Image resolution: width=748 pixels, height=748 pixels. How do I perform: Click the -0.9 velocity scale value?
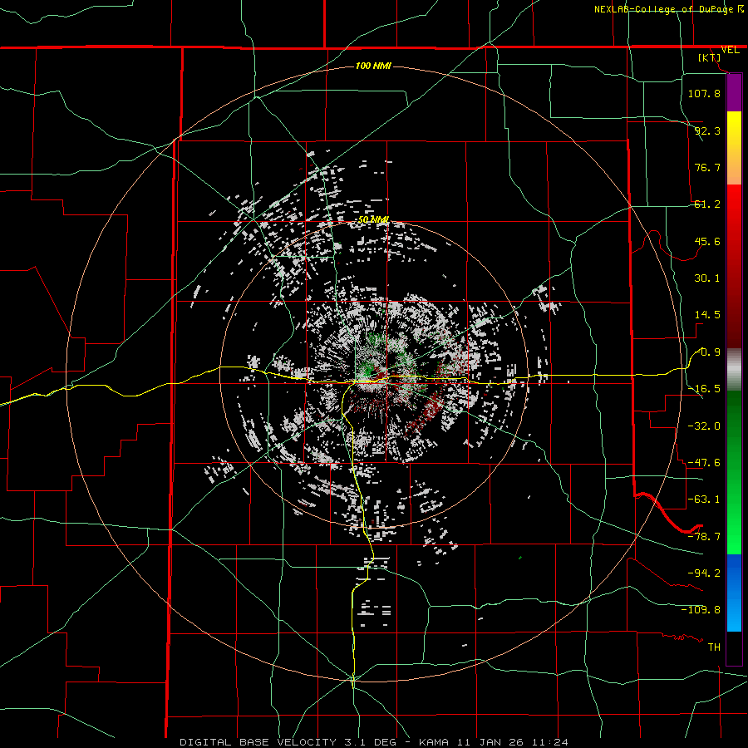click(708, 352)
